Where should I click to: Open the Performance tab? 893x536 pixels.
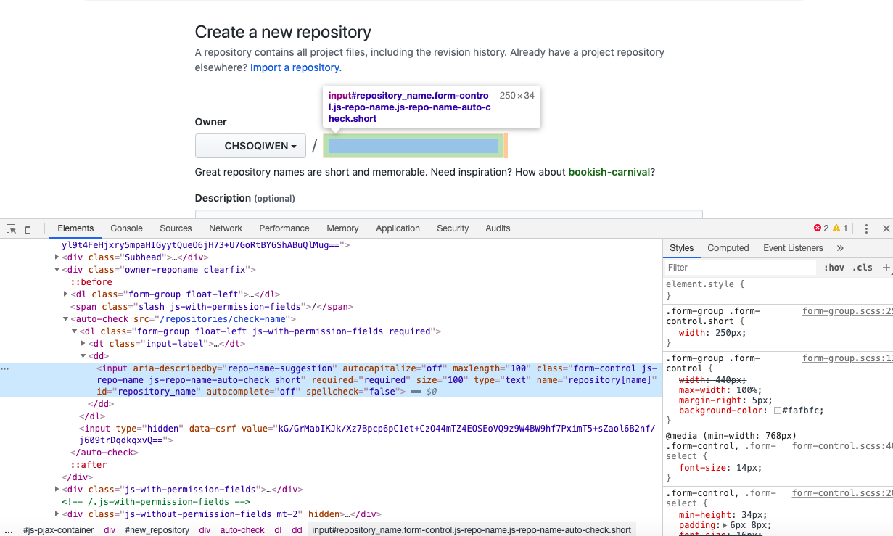[284, 228]
